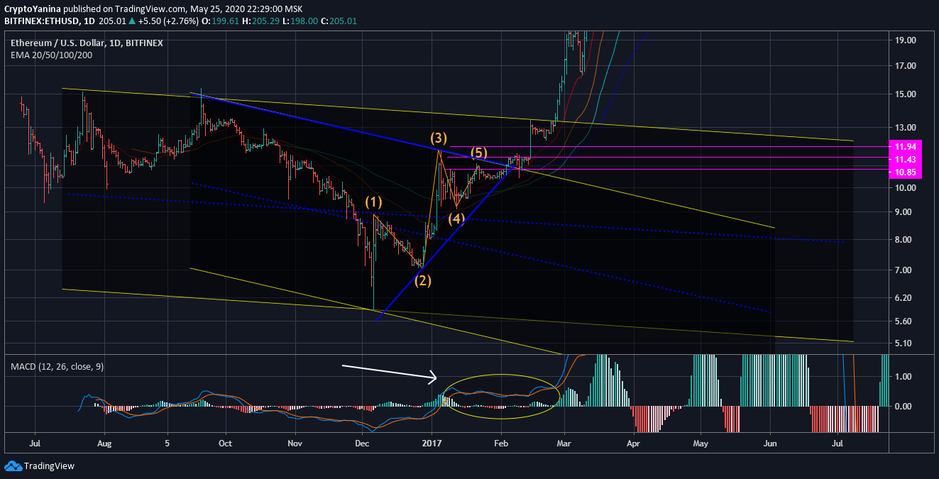Click the 2017 label on the time axis
This screenshot has height=479, width=939.
(x=431, y=444)
